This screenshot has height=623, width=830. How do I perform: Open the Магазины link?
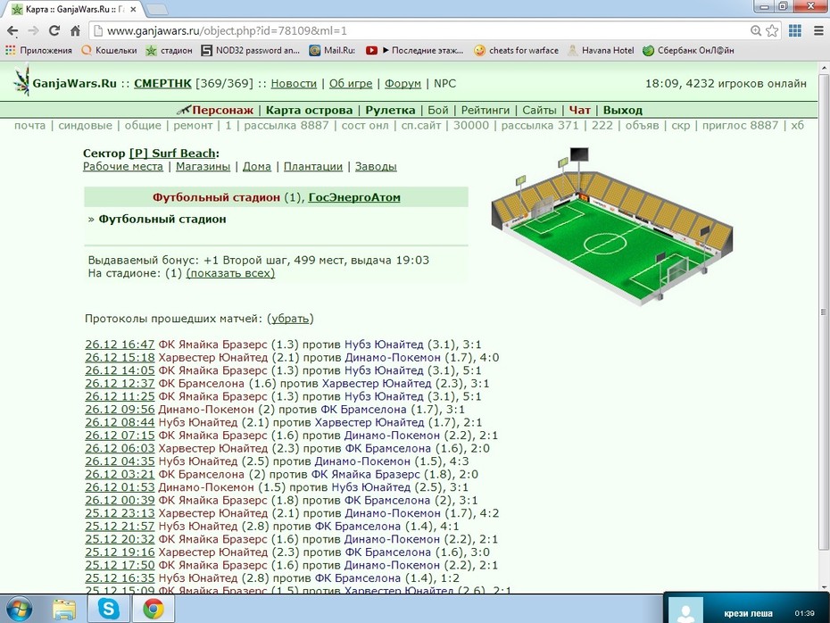tap(203, 167)
